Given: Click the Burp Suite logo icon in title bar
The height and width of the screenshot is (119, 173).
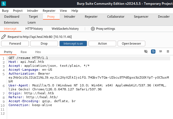Looking at the screenshot, I should coord(4,4).
